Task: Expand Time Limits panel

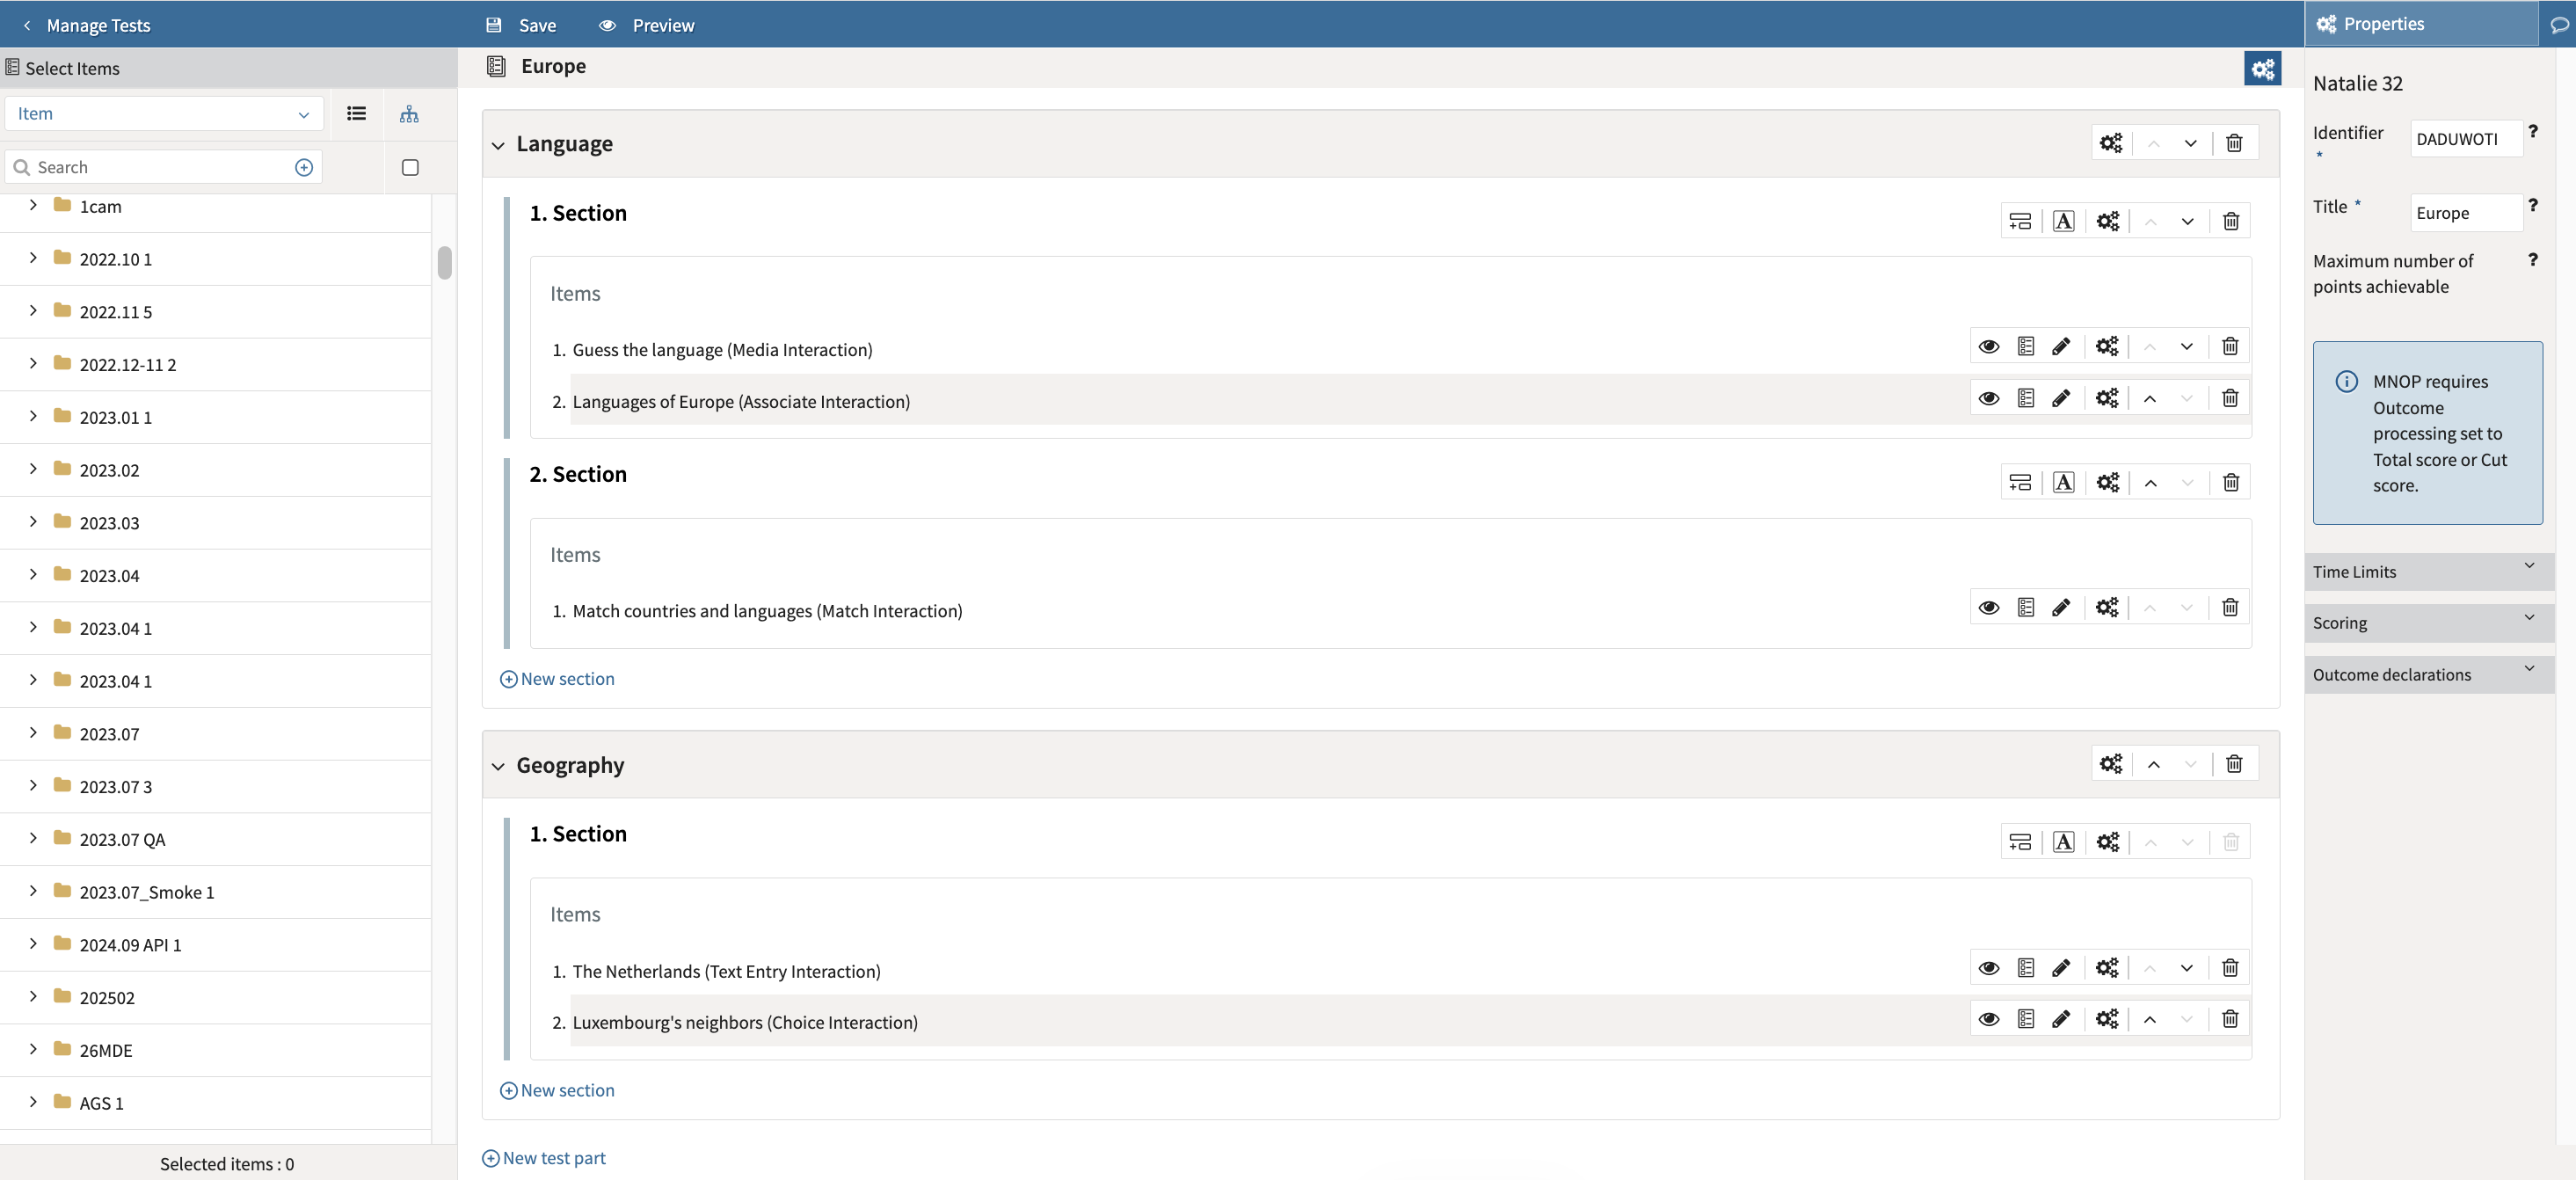Action: pyautogui.click(x=2429, y=572)
